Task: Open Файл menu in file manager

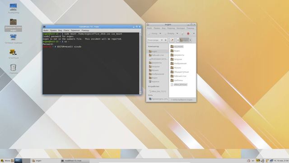Action: (x=149, y=28)
